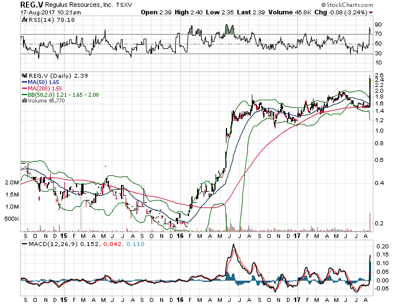This screenshot has width=393, height=306.
Task: Click the Volume bars legend icon
Action: [24, 101]
